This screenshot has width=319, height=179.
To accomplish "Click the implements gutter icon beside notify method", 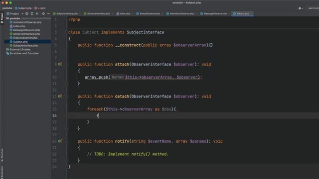I will click(x=60, y=141).
